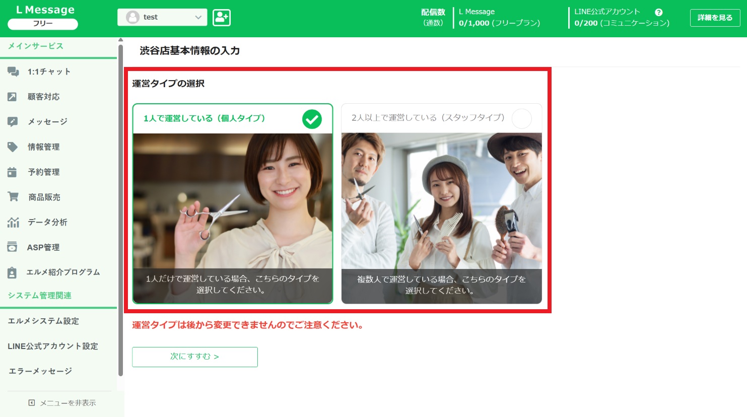Click the 商品販売 shopping cart icon
The image size is (747, 417).
coord(13,197)
